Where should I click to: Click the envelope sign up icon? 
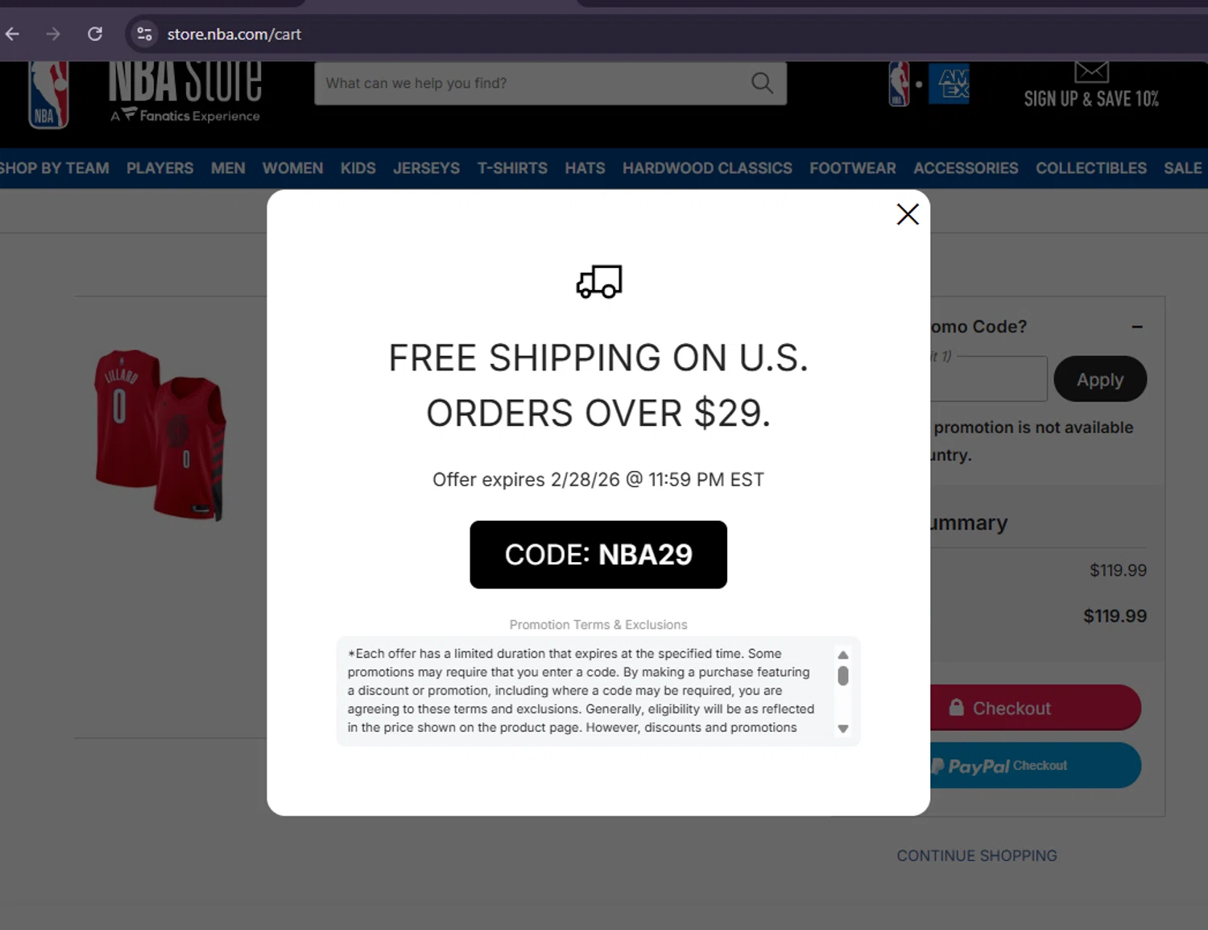tap(1092, 72)
